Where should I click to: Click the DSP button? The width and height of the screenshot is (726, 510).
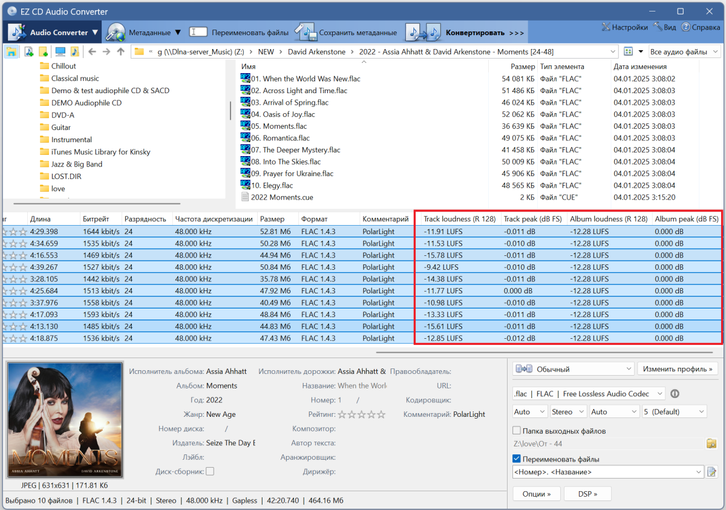(x=587, y=494)
